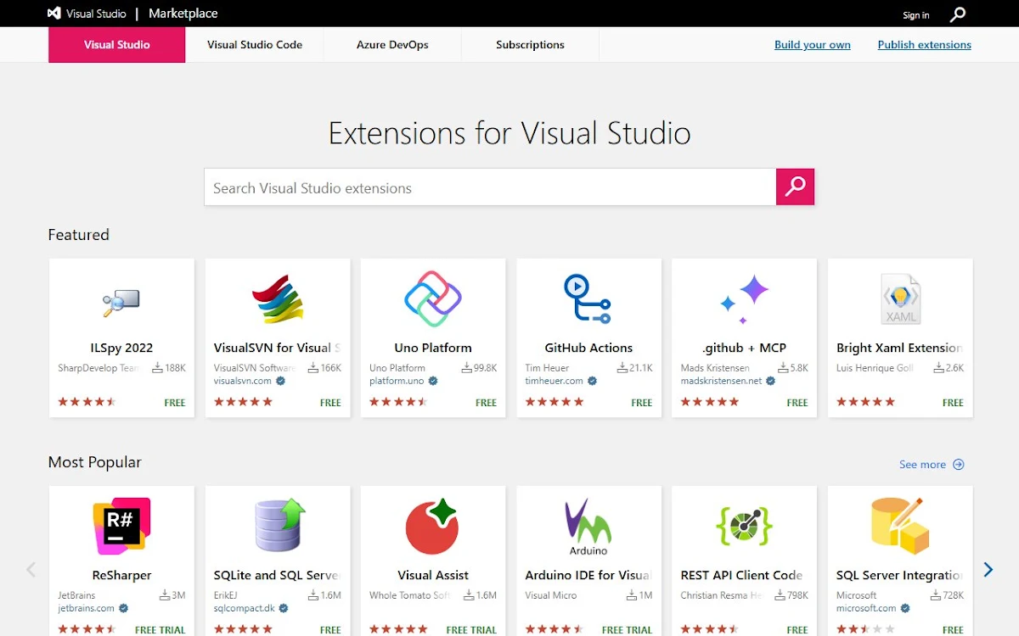Viewport: 1019px width, 636px height.
Task: Click verified badge next to madskristensen.net
Action: pyautogui.click(x=770, y=382)
